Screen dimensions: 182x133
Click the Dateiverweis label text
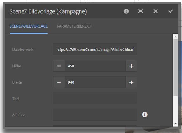pos(23,50)
